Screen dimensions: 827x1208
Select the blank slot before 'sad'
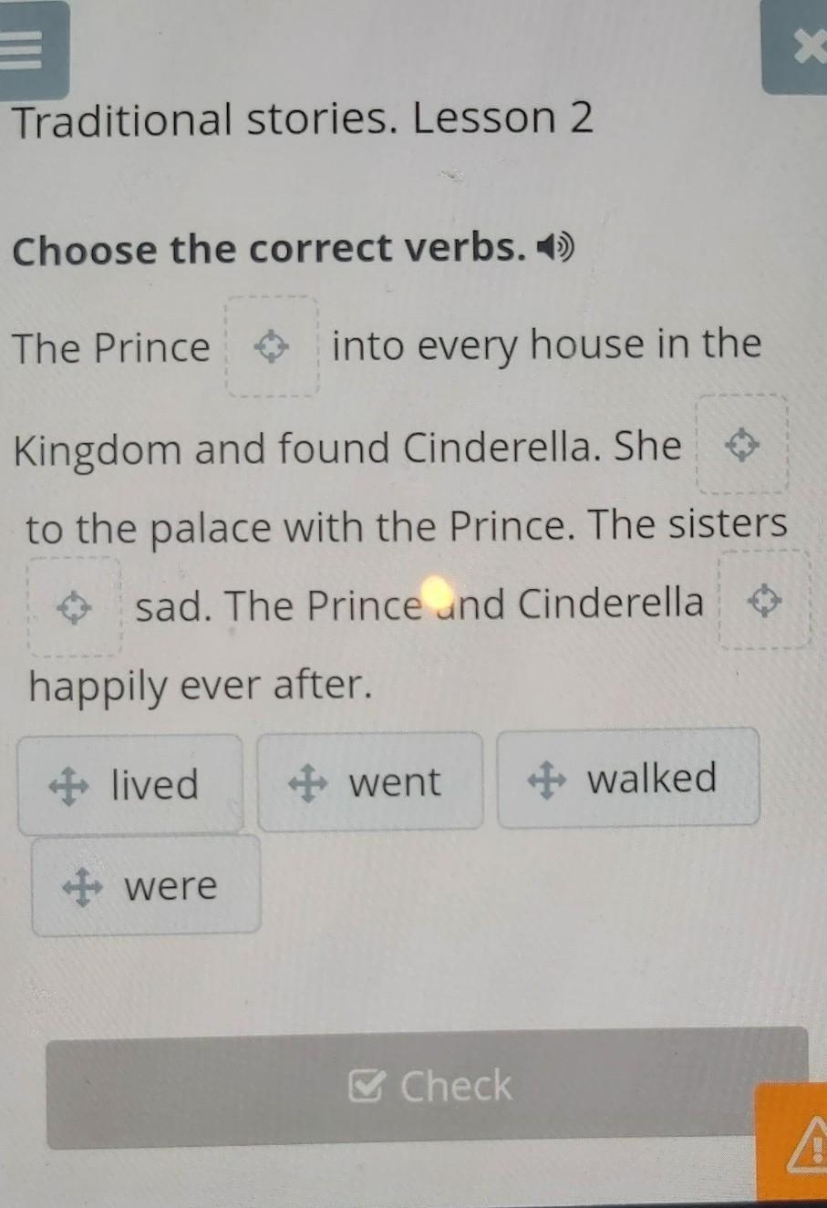tap(74, 606)
